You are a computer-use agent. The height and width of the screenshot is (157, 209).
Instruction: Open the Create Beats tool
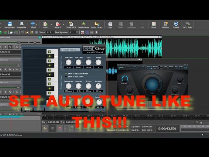pos(83,25)
